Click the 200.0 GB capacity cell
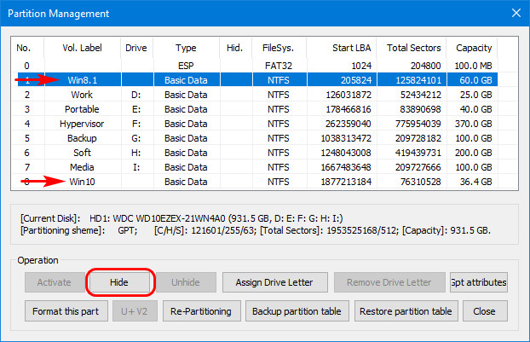 [473, 153]
